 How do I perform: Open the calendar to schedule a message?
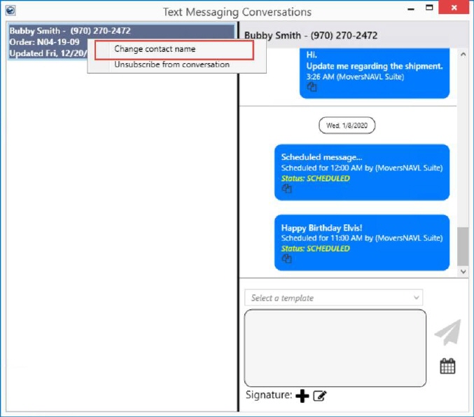tap(447, 366)
